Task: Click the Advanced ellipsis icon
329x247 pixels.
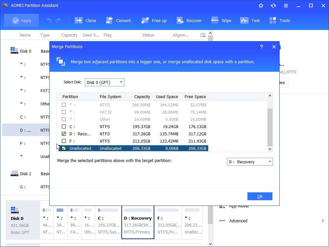Action: pos(222,221)
